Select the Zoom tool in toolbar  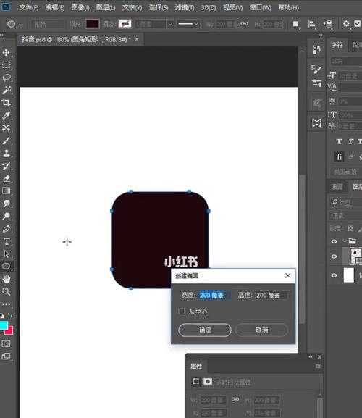(x=6, y=291)
